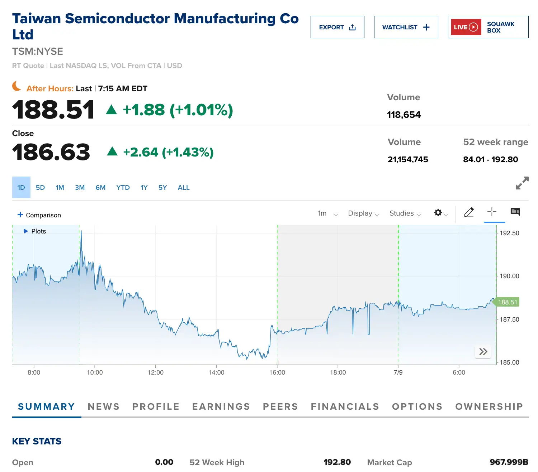Click the closing volume 21,154,745
This screenshot has height=472, width=538.
click(x=408, y=159)
